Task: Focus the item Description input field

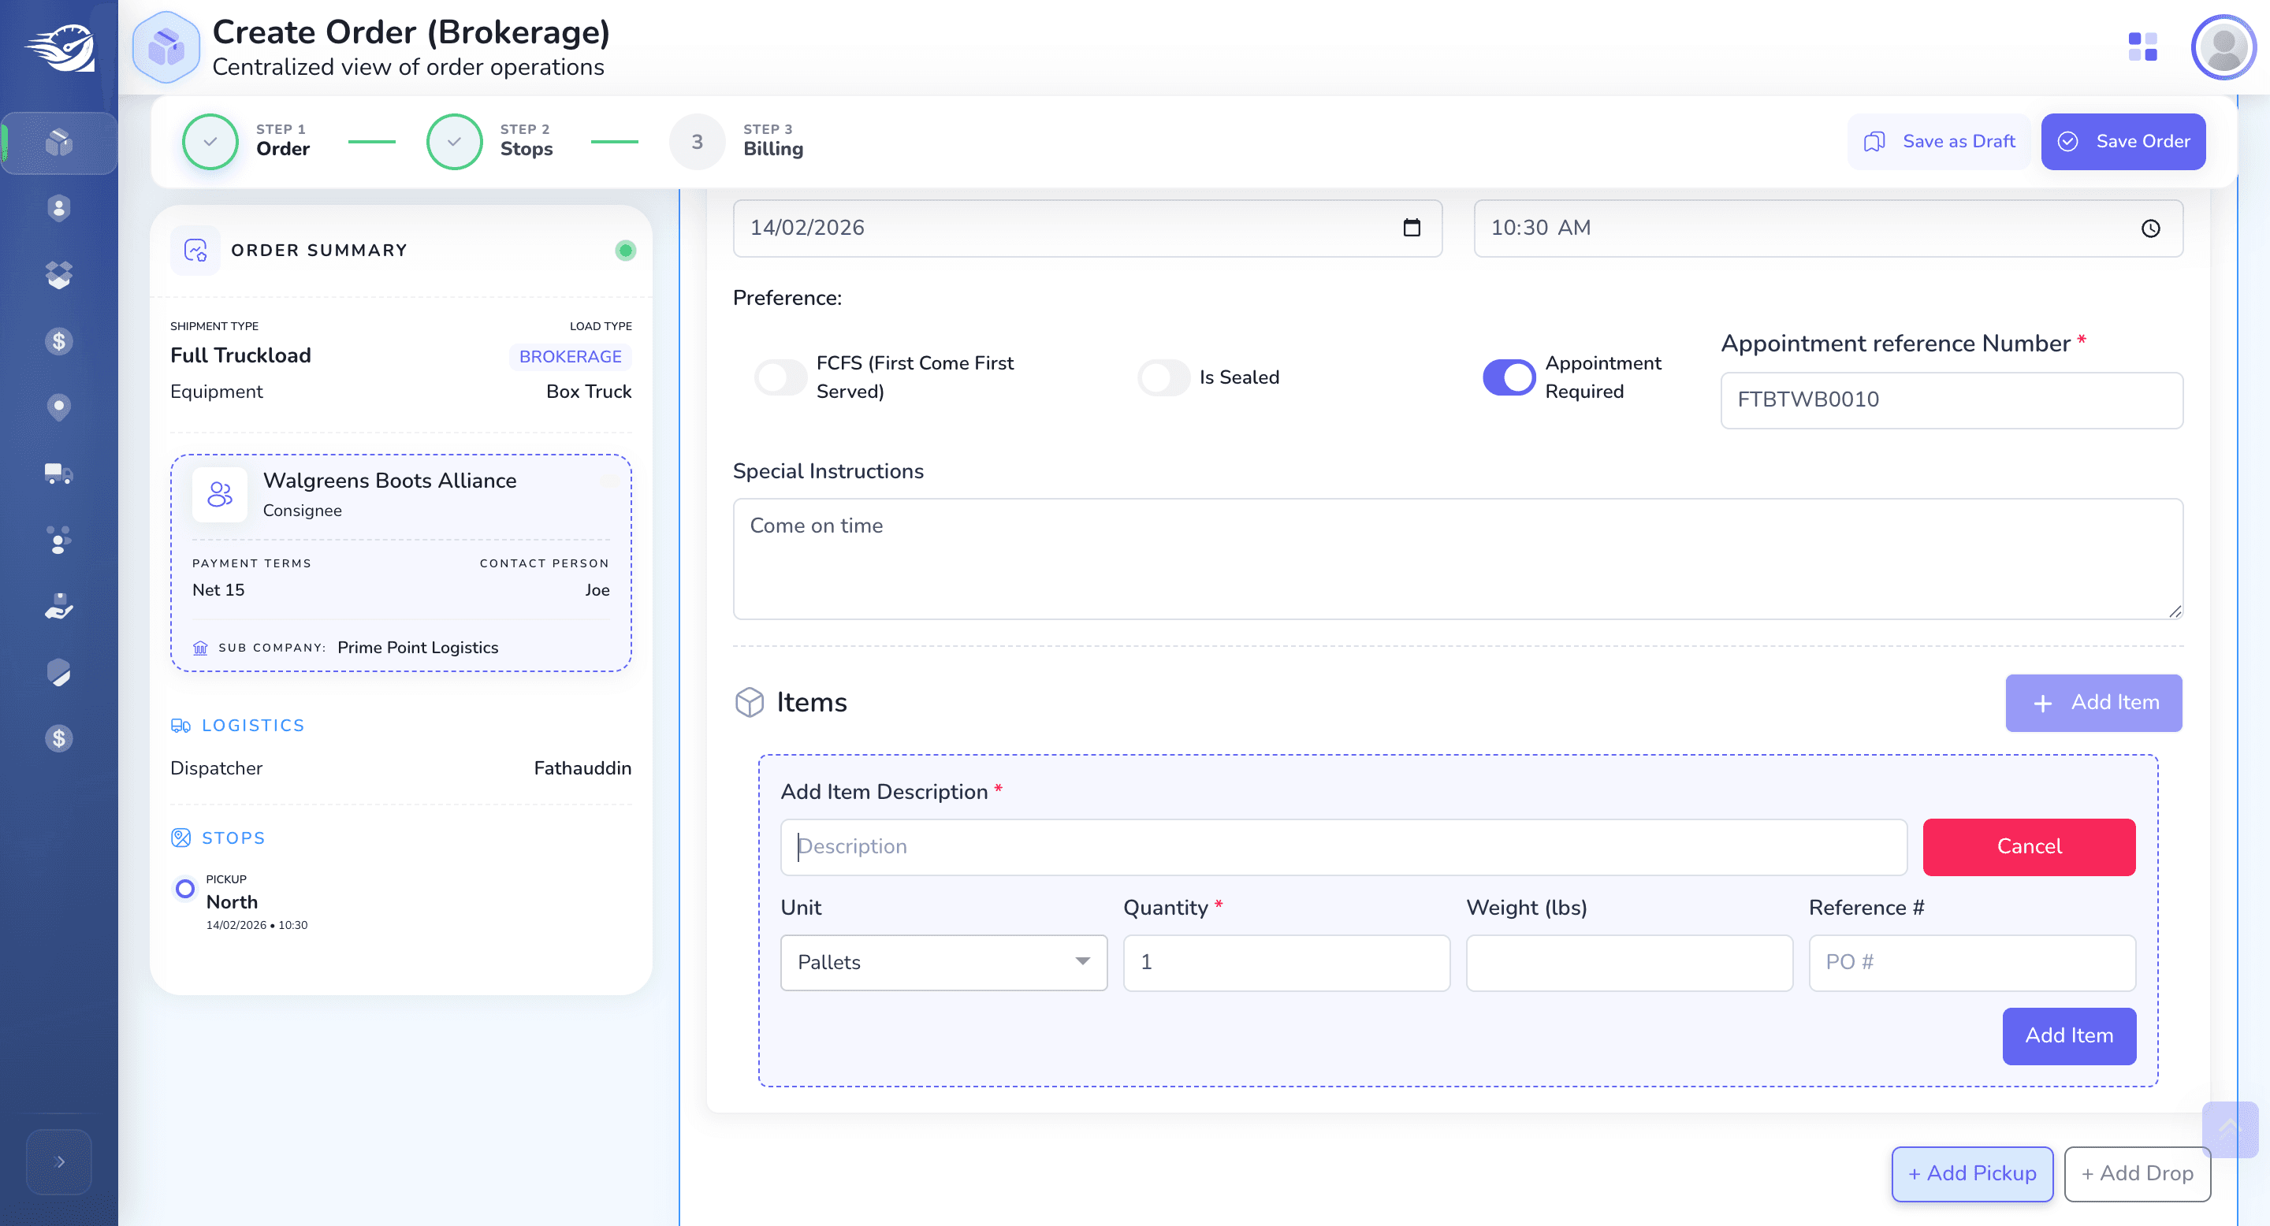Action: point(1343,846)
